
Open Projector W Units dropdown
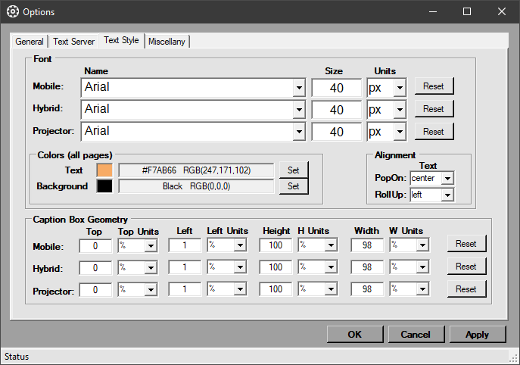coord(422,289)
